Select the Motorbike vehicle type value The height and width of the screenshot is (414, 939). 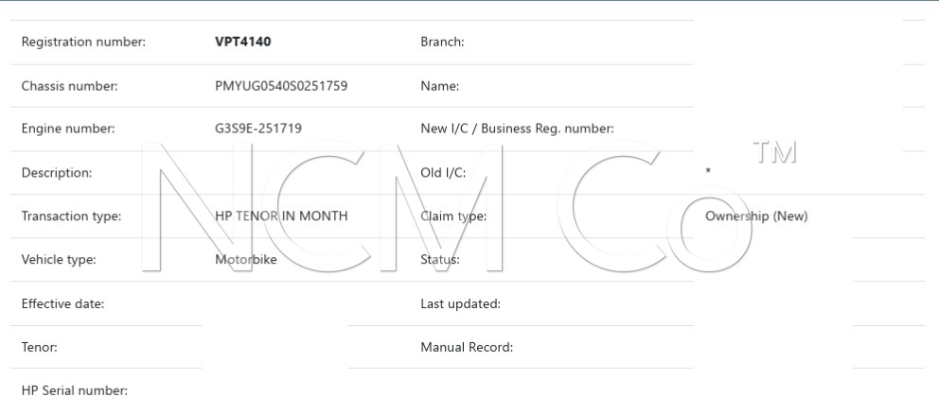(x=246, y=260)
